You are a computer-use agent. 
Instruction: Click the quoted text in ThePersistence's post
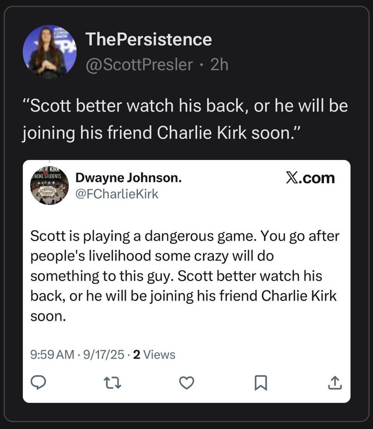click(x=185, y=119)
